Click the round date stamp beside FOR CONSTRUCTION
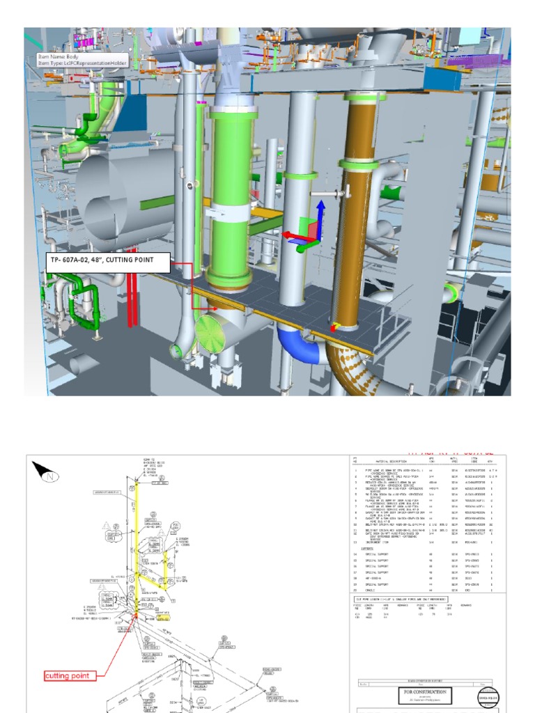The image size is (535, 713). tap(488, 696)
